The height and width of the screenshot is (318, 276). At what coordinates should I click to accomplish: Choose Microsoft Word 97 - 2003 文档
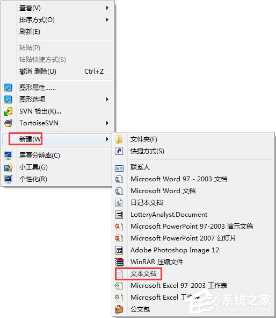(x=193, y=179)
